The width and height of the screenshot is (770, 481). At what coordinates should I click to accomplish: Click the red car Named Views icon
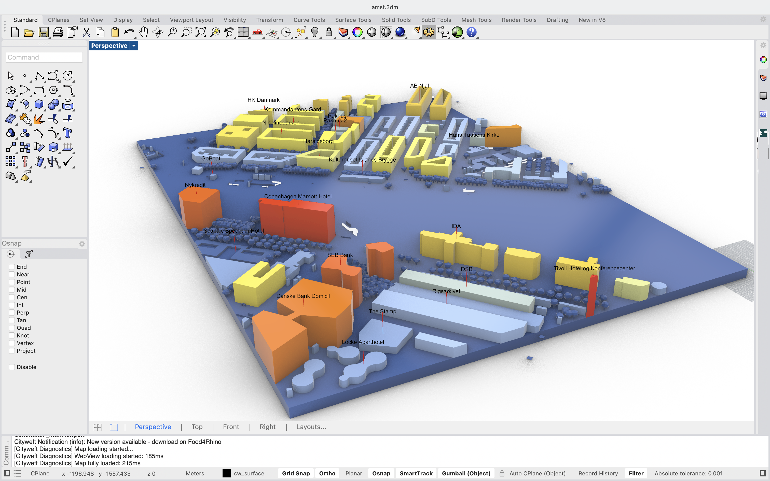pyautogui.click(x=257, y=32)
